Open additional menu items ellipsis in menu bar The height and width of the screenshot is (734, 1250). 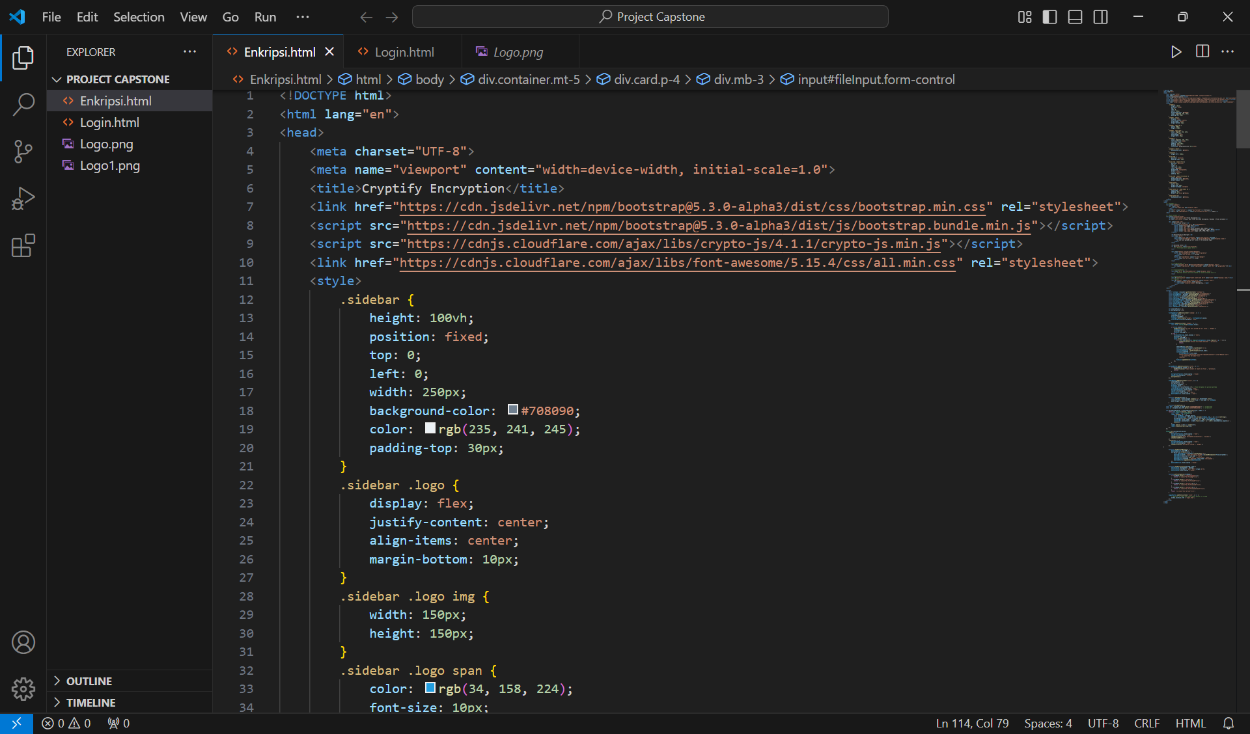[303, 17]
